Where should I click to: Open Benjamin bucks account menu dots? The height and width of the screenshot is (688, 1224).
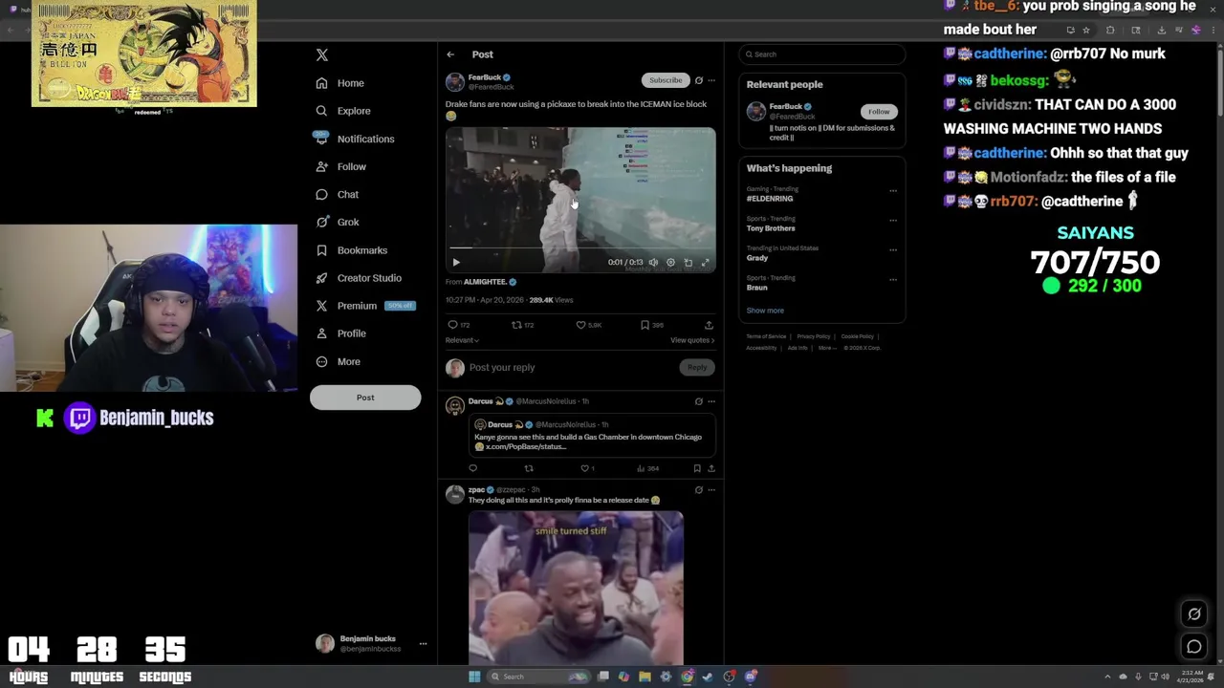[423, 644]
